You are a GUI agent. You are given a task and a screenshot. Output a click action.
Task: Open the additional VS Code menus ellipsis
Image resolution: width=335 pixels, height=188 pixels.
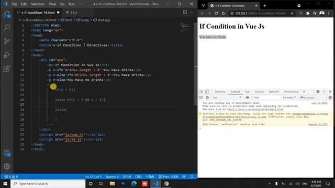82,4
